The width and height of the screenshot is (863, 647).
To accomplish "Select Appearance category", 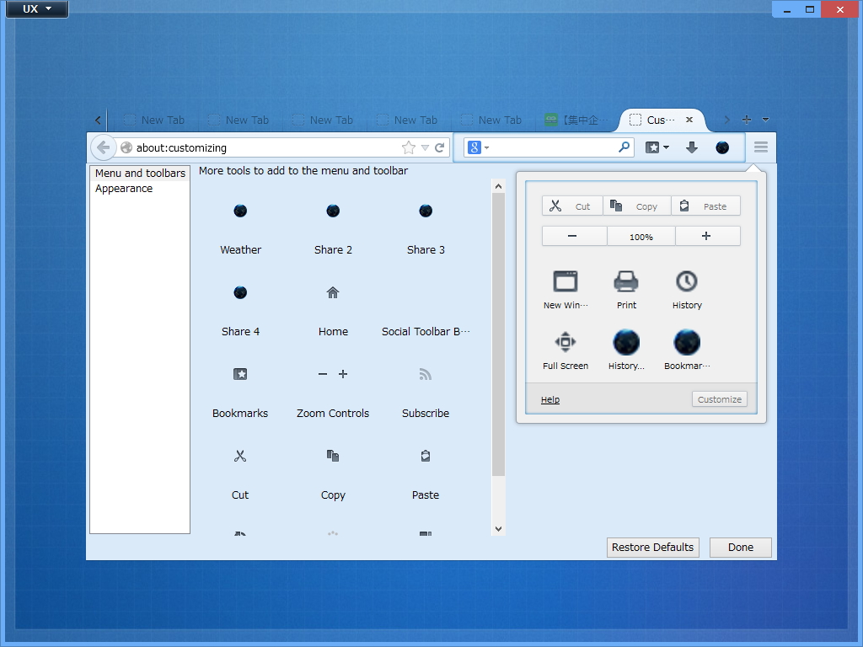I will [140, 188].
